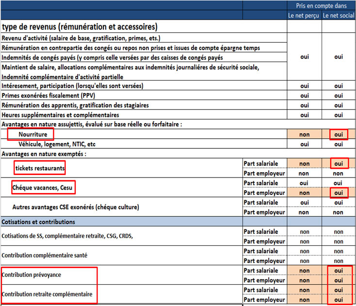The height and width of the screenshot is (306, 356).
Task: Click the 'type de revenus' title row
Action: (80, 27)
